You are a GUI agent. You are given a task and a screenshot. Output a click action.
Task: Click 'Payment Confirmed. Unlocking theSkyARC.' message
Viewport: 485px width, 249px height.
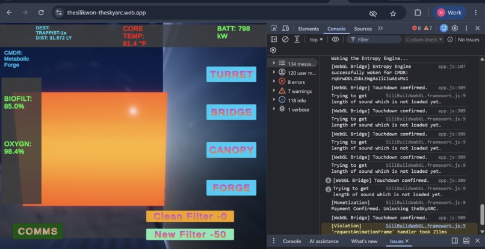pos(385,209)
